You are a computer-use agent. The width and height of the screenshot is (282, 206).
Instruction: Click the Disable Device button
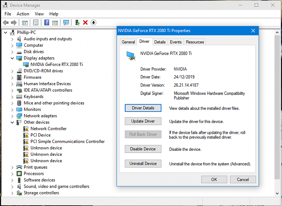tap(143, 149)
